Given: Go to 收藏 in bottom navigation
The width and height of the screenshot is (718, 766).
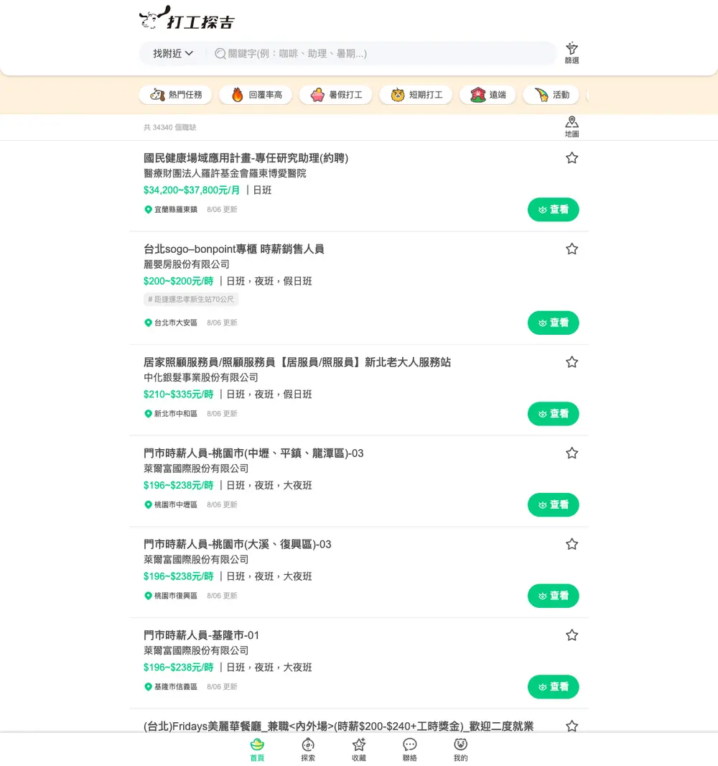Looking at the screenshot, I should pos(359,749).
